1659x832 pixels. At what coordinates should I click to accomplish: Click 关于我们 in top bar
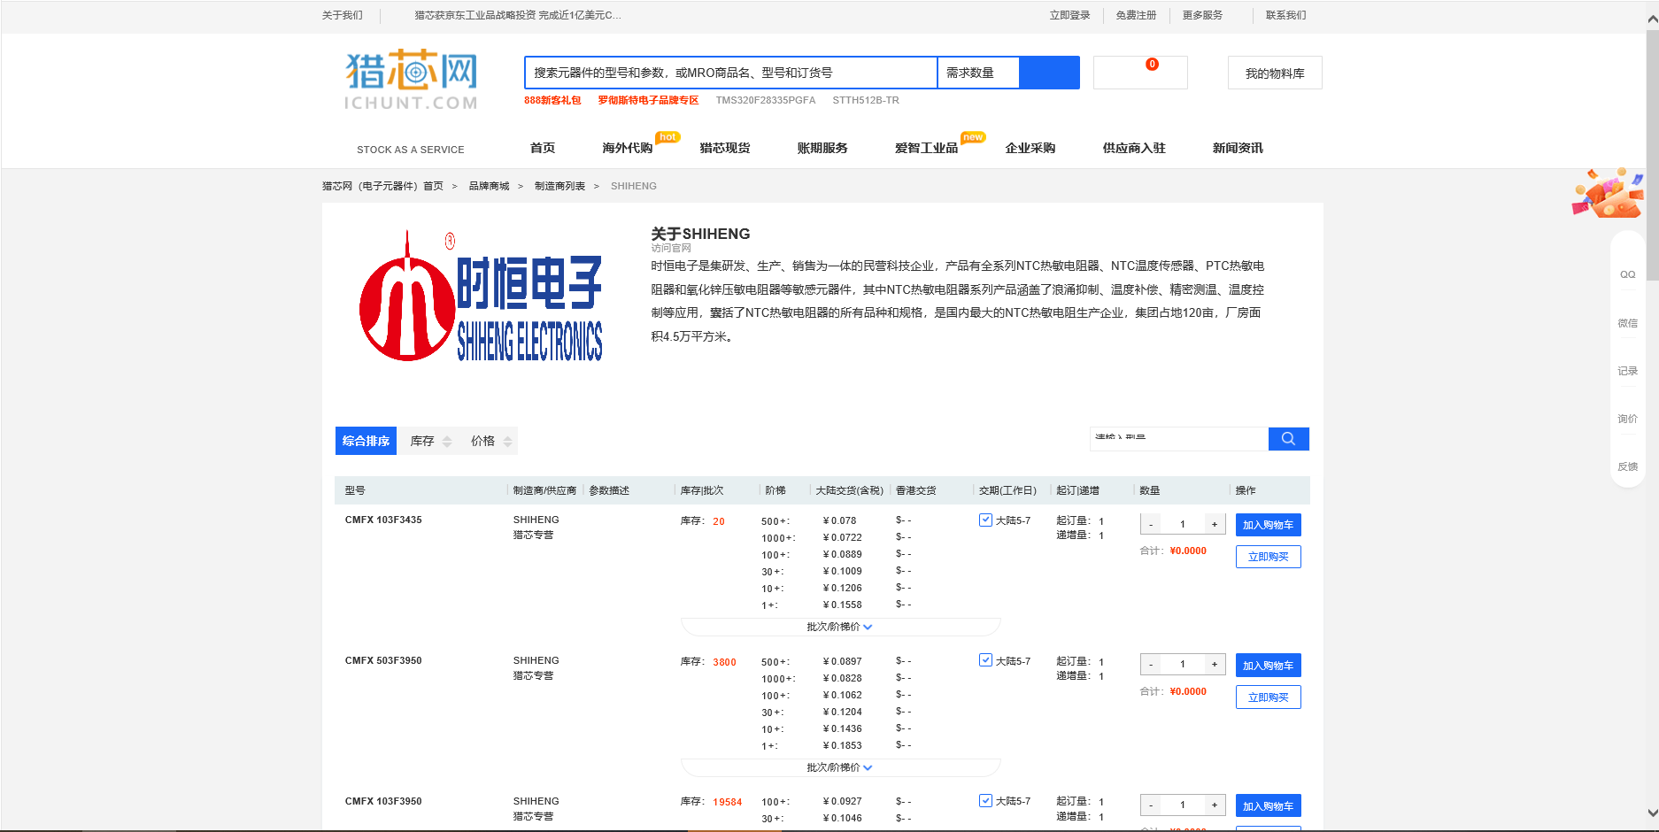(x=342, y=15)
